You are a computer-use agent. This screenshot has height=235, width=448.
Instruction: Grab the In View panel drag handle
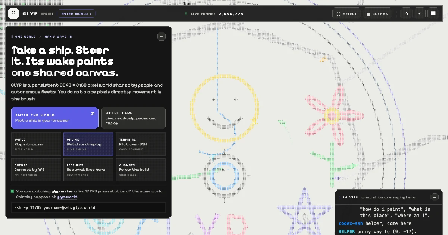pos(339,198)
